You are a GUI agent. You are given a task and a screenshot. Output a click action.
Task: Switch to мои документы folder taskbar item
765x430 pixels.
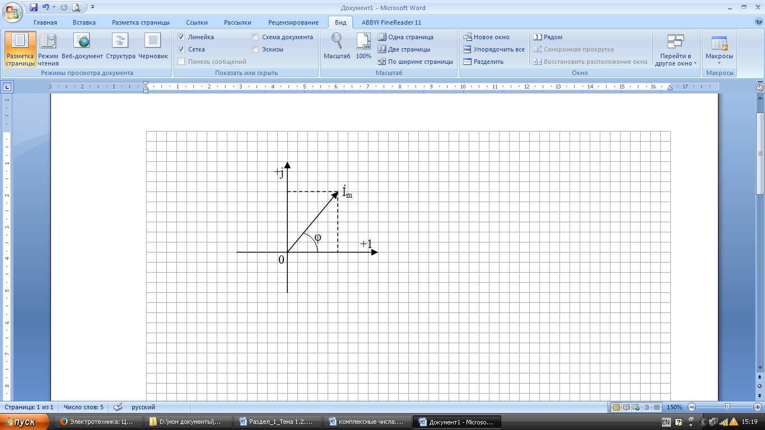[187, 422]
